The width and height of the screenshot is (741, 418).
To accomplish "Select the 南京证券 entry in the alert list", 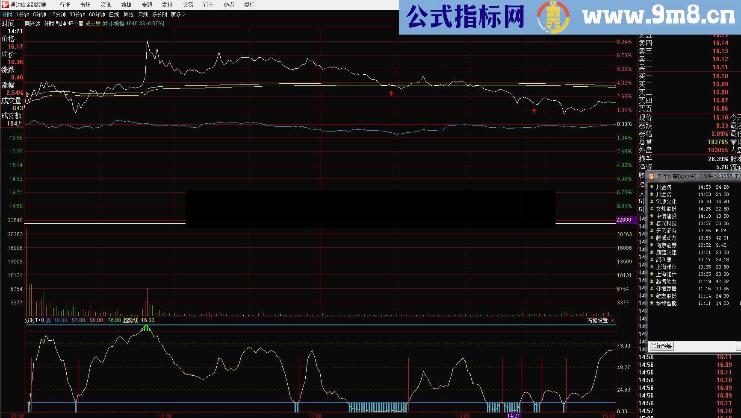I will pos(666,245).
